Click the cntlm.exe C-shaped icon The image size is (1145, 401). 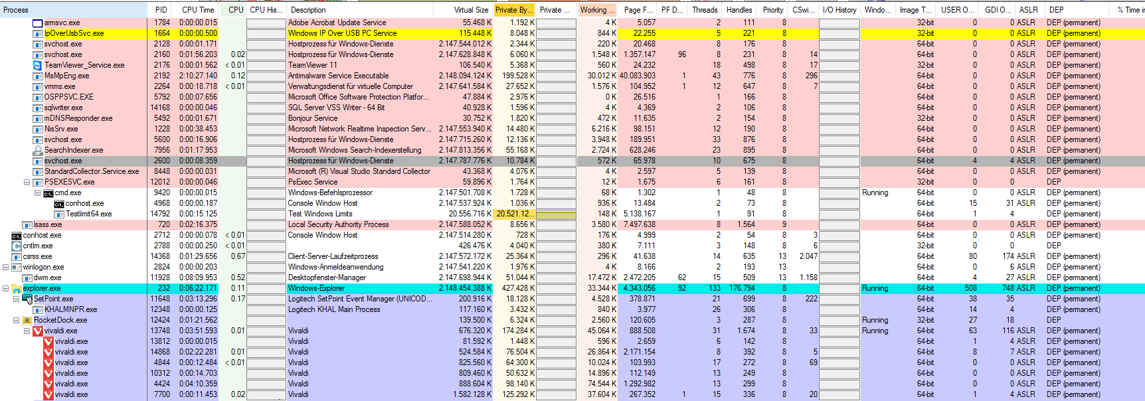coord(17,246)
